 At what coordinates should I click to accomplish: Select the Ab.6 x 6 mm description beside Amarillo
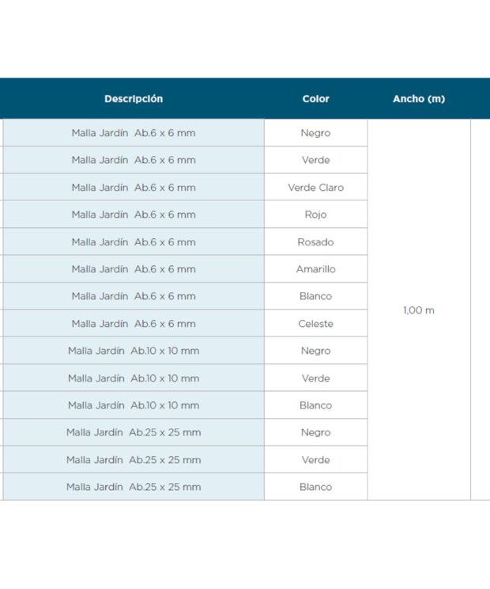click(134, 269)
